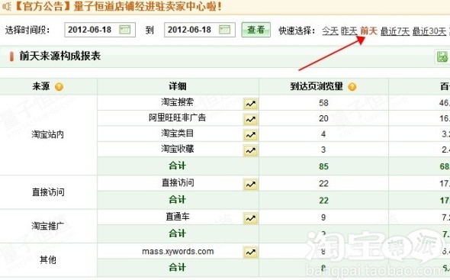Viewport: 450px width, 280px height.
Task: Open the end date calendar picker
Action: click(x=224, y=30)
